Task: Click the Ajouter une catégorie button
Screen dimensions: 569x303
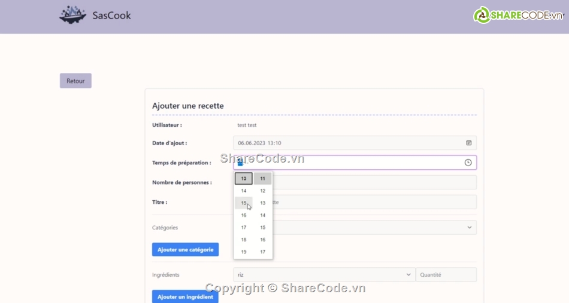Action: [x=185, y=249]
